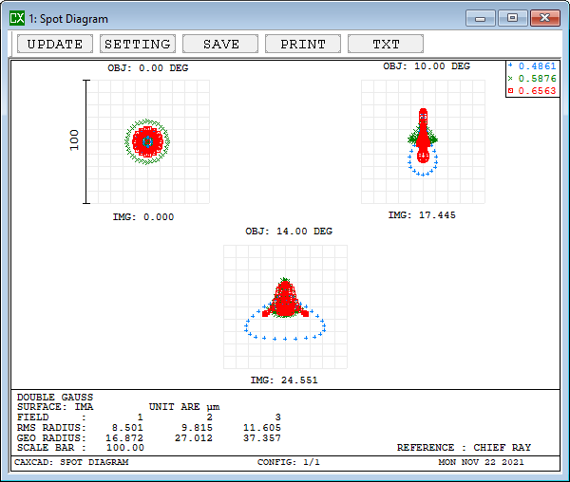Click the UNIT ARE µm text

(184, 407)
